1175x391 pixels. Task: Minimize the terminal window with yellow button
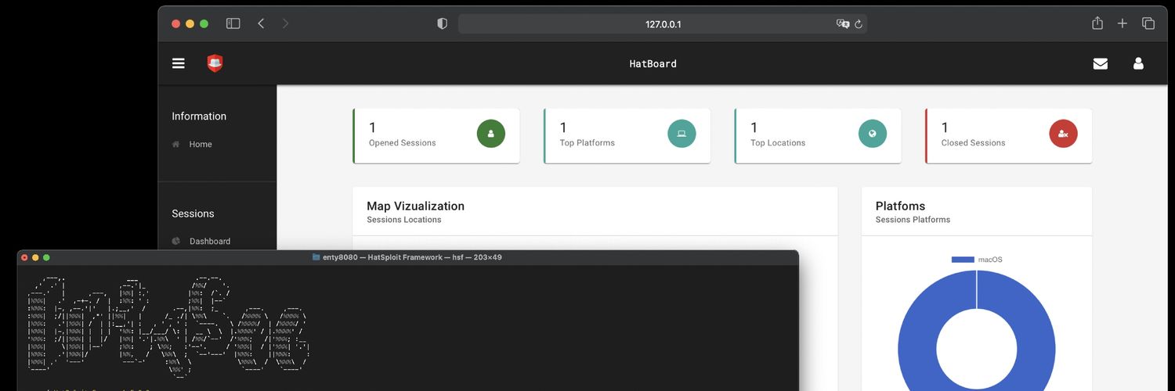[x=35, y=257]
